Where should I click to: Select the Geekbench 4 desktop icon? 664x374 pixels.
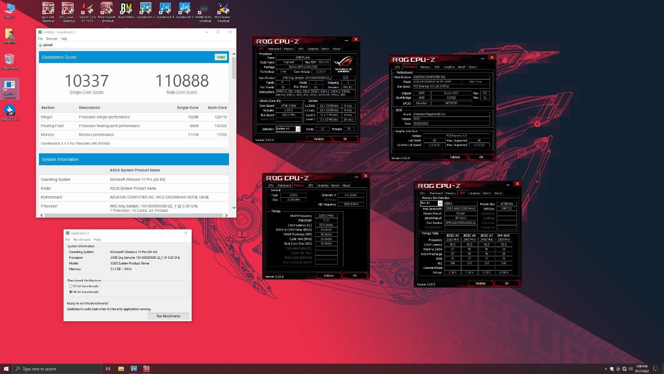point(165,11)
